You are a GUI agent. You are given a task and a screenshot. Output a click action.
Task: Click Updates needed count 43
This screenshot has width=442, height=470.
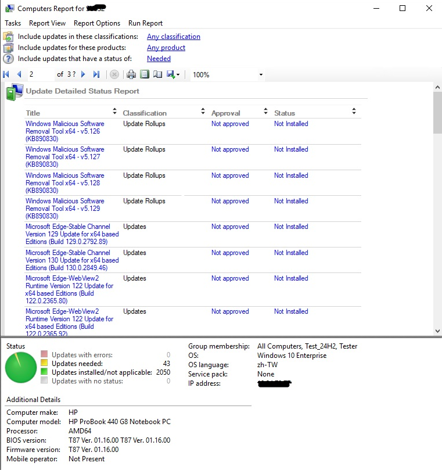pos(166,364)
